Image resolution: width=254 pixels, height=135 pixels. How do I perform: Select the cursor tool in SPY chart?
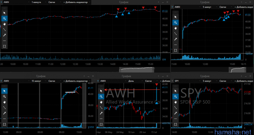(175, 91)
